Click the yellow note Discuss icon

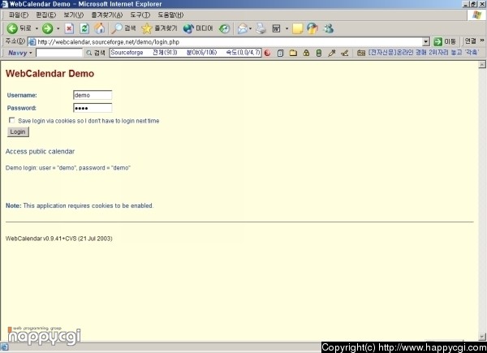point(297,28)
